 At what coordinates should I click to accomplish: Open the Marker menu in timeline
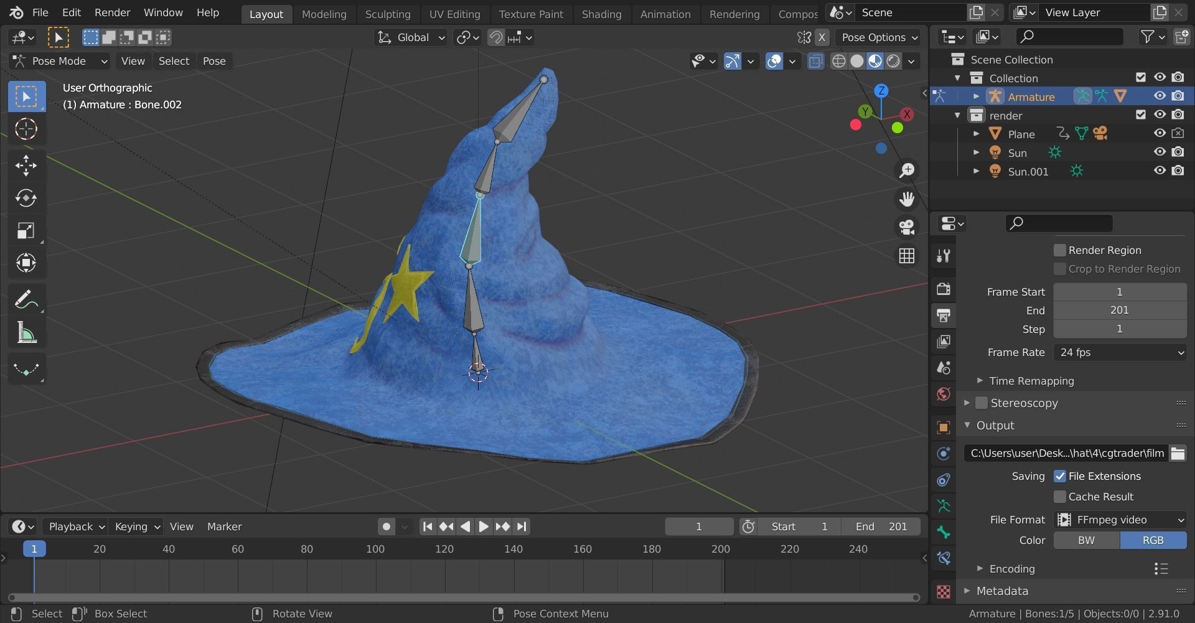point(224,527)
